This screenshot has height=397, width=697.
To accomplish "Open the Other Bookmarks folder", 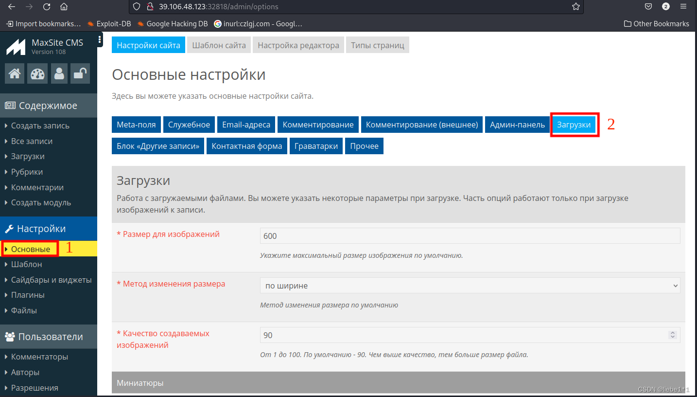I will [x=657, y=23].
